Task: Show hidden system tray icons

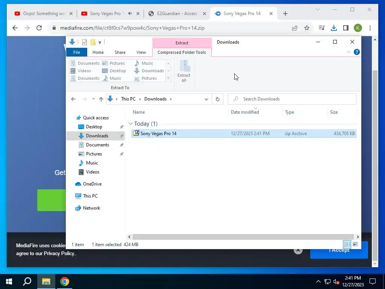Action: [x=318, y=281]
